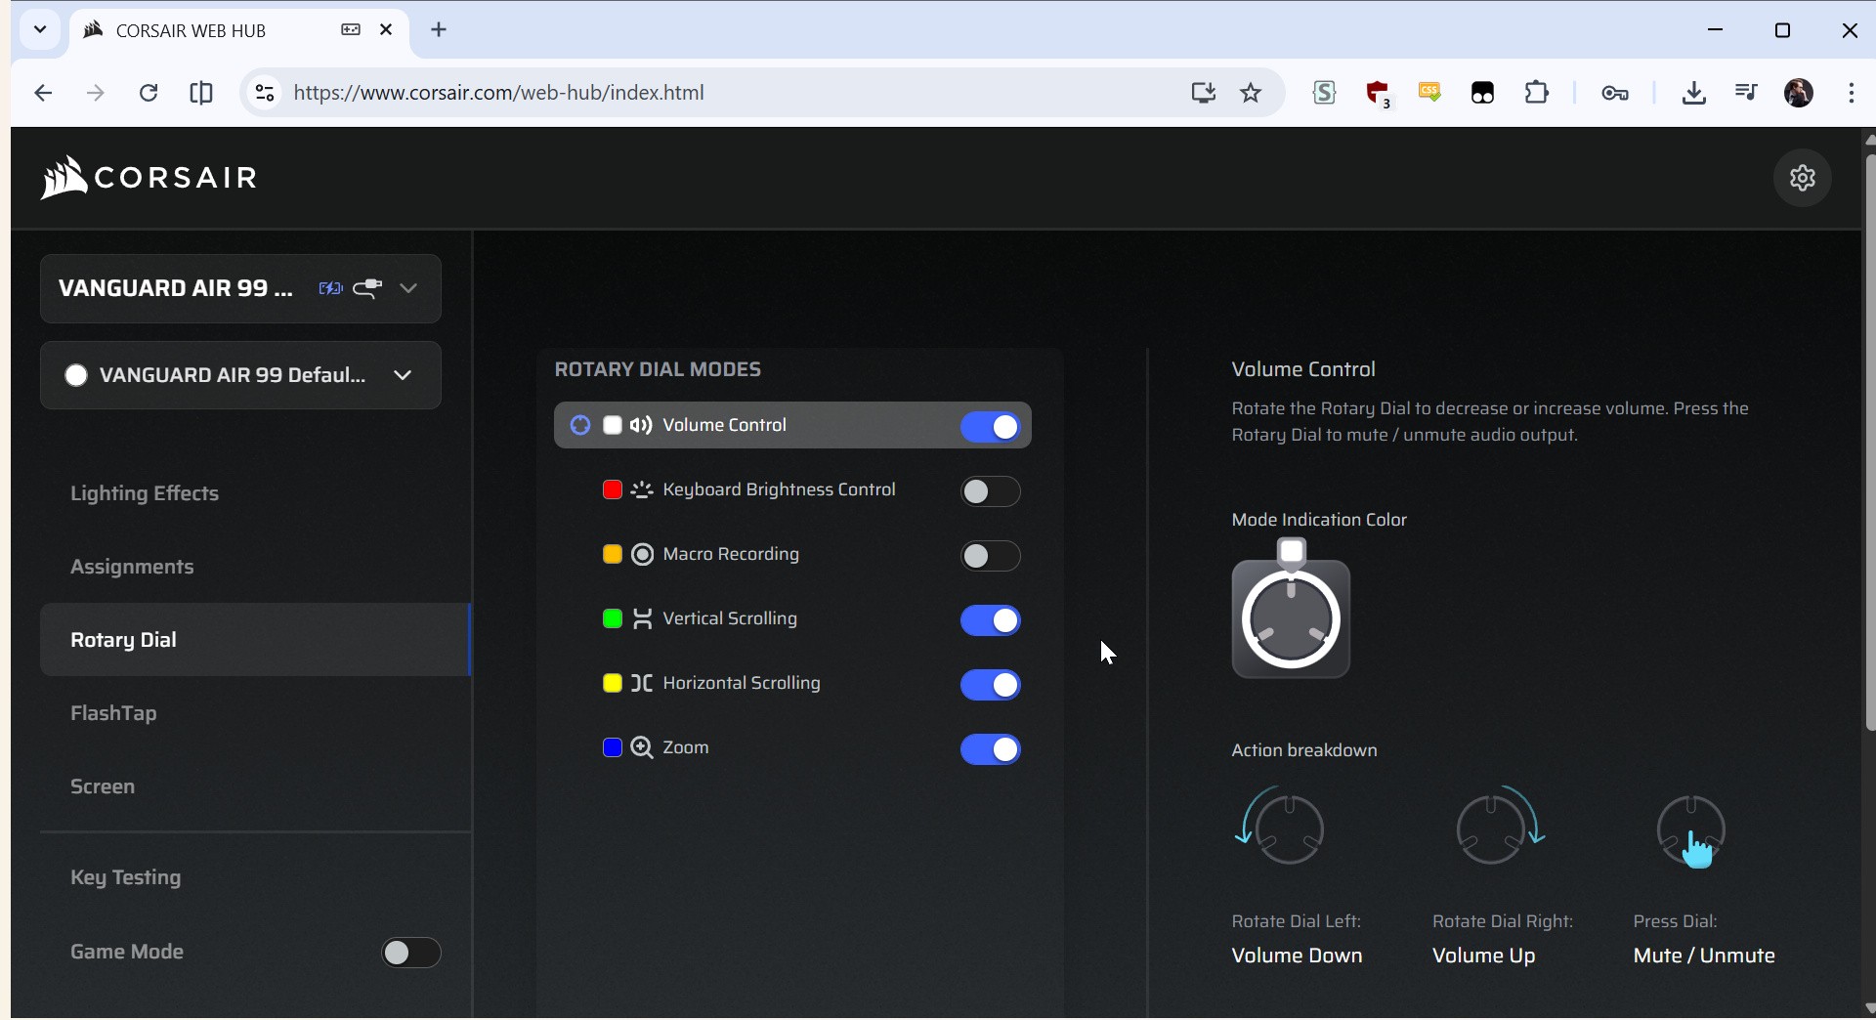1876x1020 pixels.
Task: Click the Press Dial hand icon
Action: [1691, 831]
